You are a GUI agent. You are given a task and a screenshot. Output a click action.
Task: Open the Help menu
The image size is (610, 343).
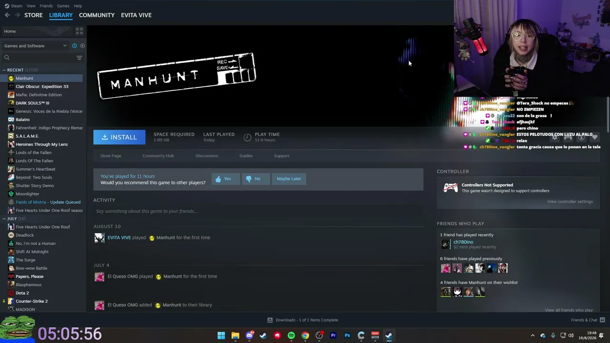point(78,6)
